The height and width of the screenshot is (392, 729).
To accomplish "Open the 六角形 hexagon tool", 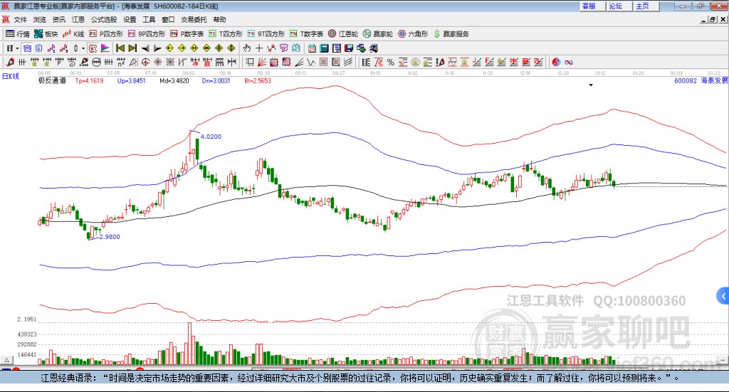I will pyautogui.click(x=413, y=34).
